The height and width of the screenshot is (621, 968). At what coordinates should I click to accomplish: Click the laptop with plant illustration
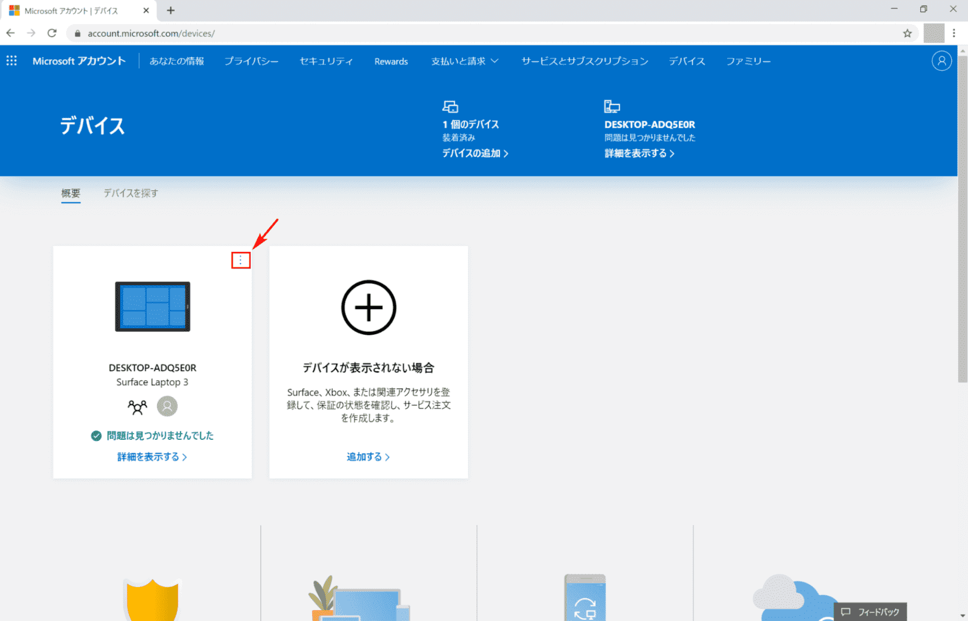(360, 599)
